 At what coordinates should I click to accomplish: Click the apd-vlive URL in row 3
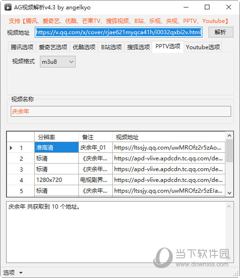coord(169,169)
